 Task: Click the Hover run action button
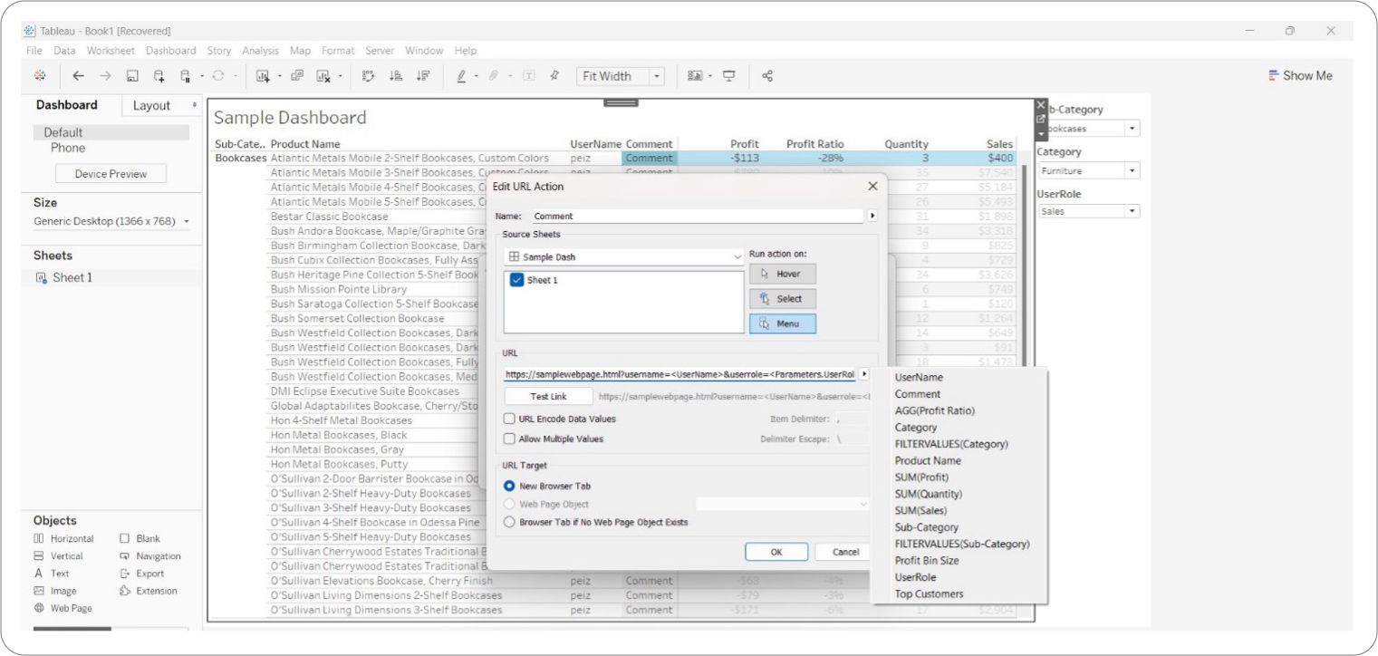(782, 274)
